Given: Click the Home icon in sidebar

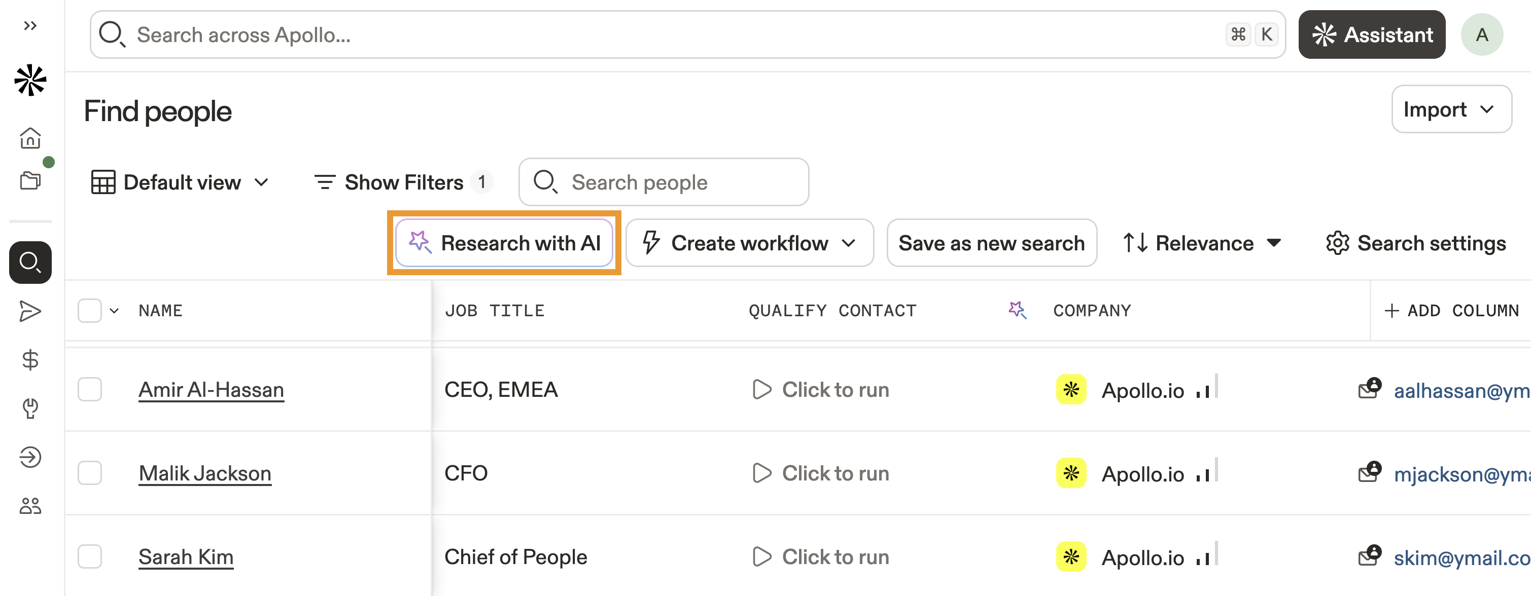Looking at the screenshot, I should [30, 138].
